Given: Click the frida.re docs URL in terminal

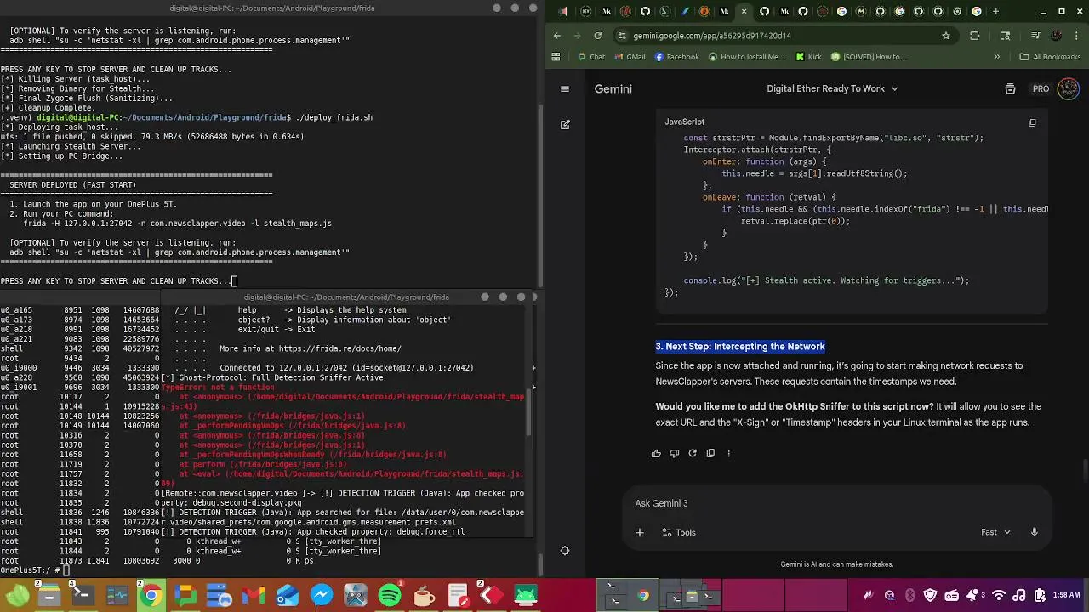Looking at the screenshot, I should (339, 348).
